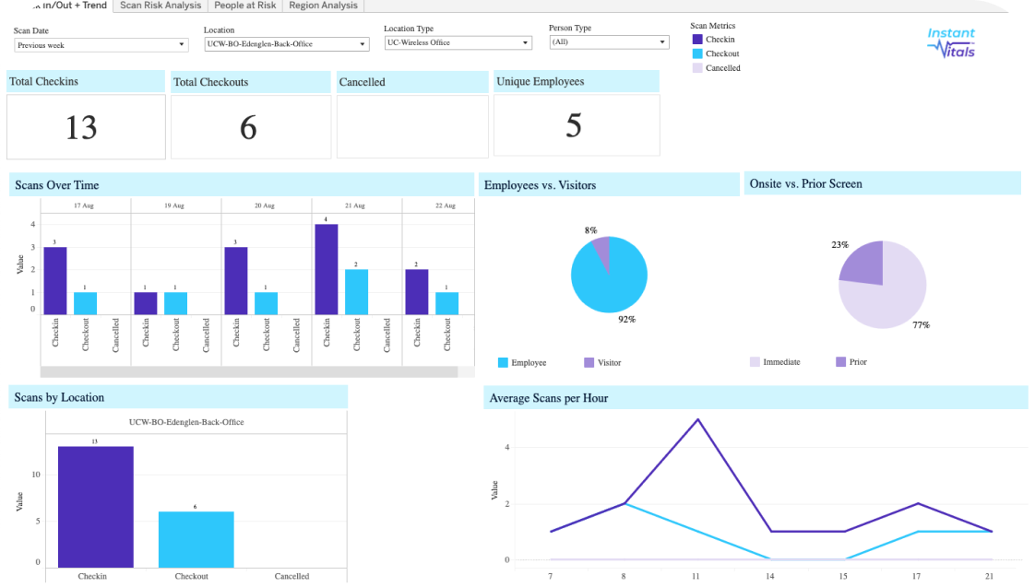
Task: Select the 22 Aug Checkin bar
Action: pyautogui.click(x=417, y=292)
